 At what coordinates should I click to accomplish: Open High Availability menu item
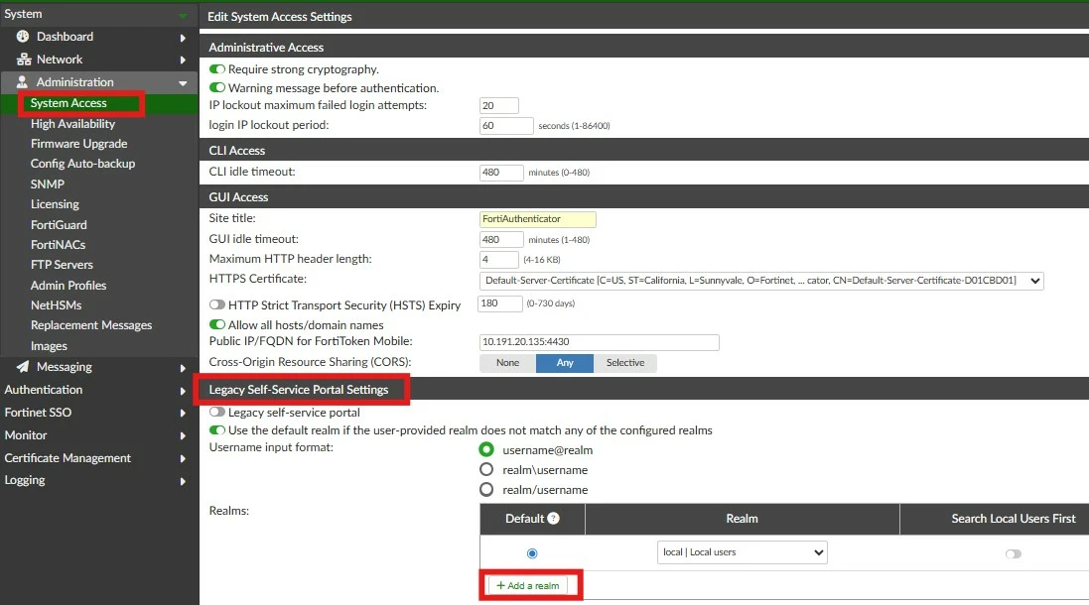72,124
